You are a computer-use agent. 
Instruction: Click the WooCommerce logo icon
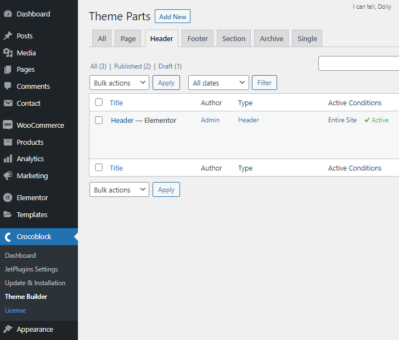tap(8, 125)
